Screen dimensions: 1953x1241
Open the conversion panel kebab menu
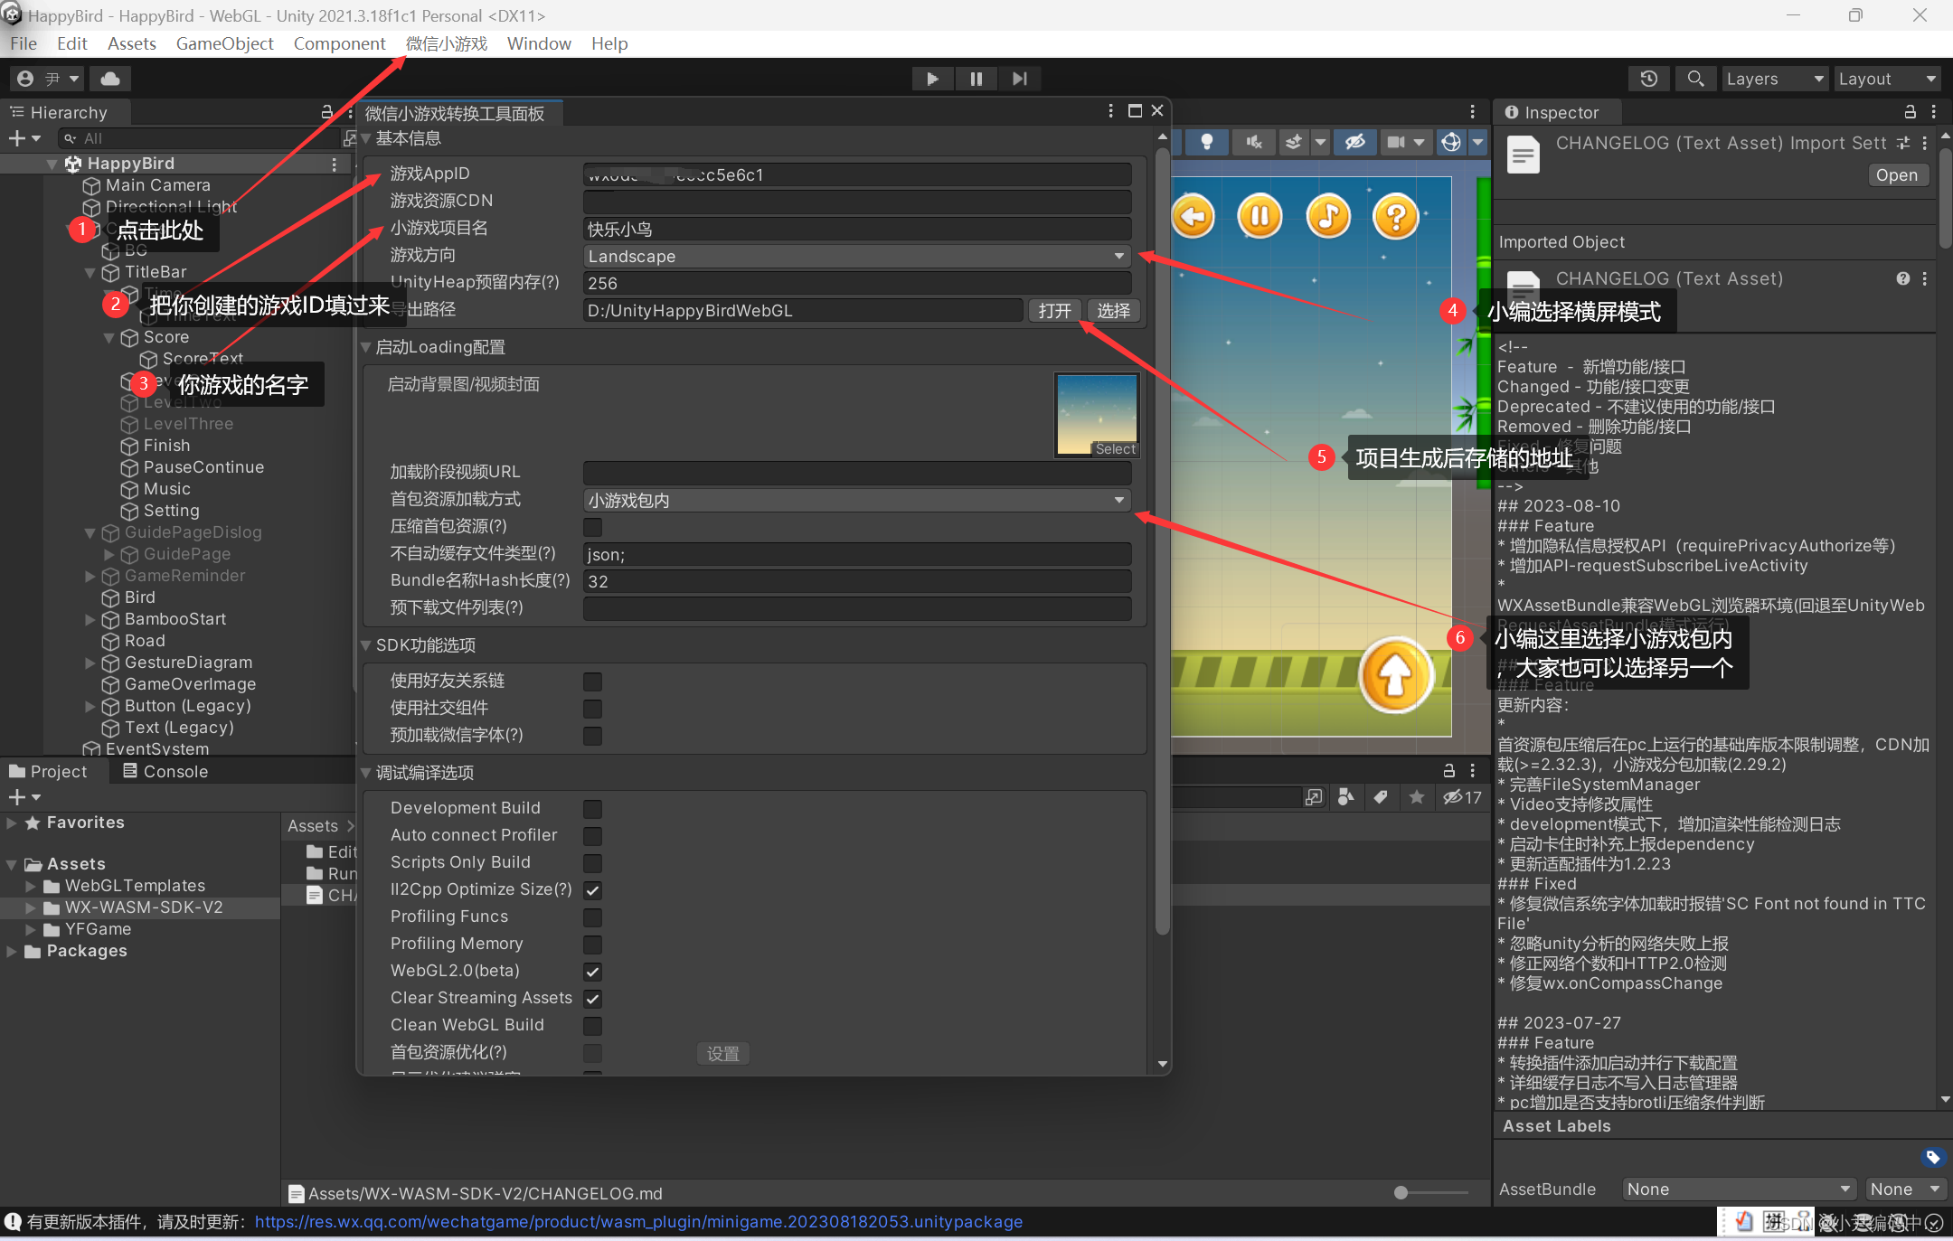point(1111,111)
